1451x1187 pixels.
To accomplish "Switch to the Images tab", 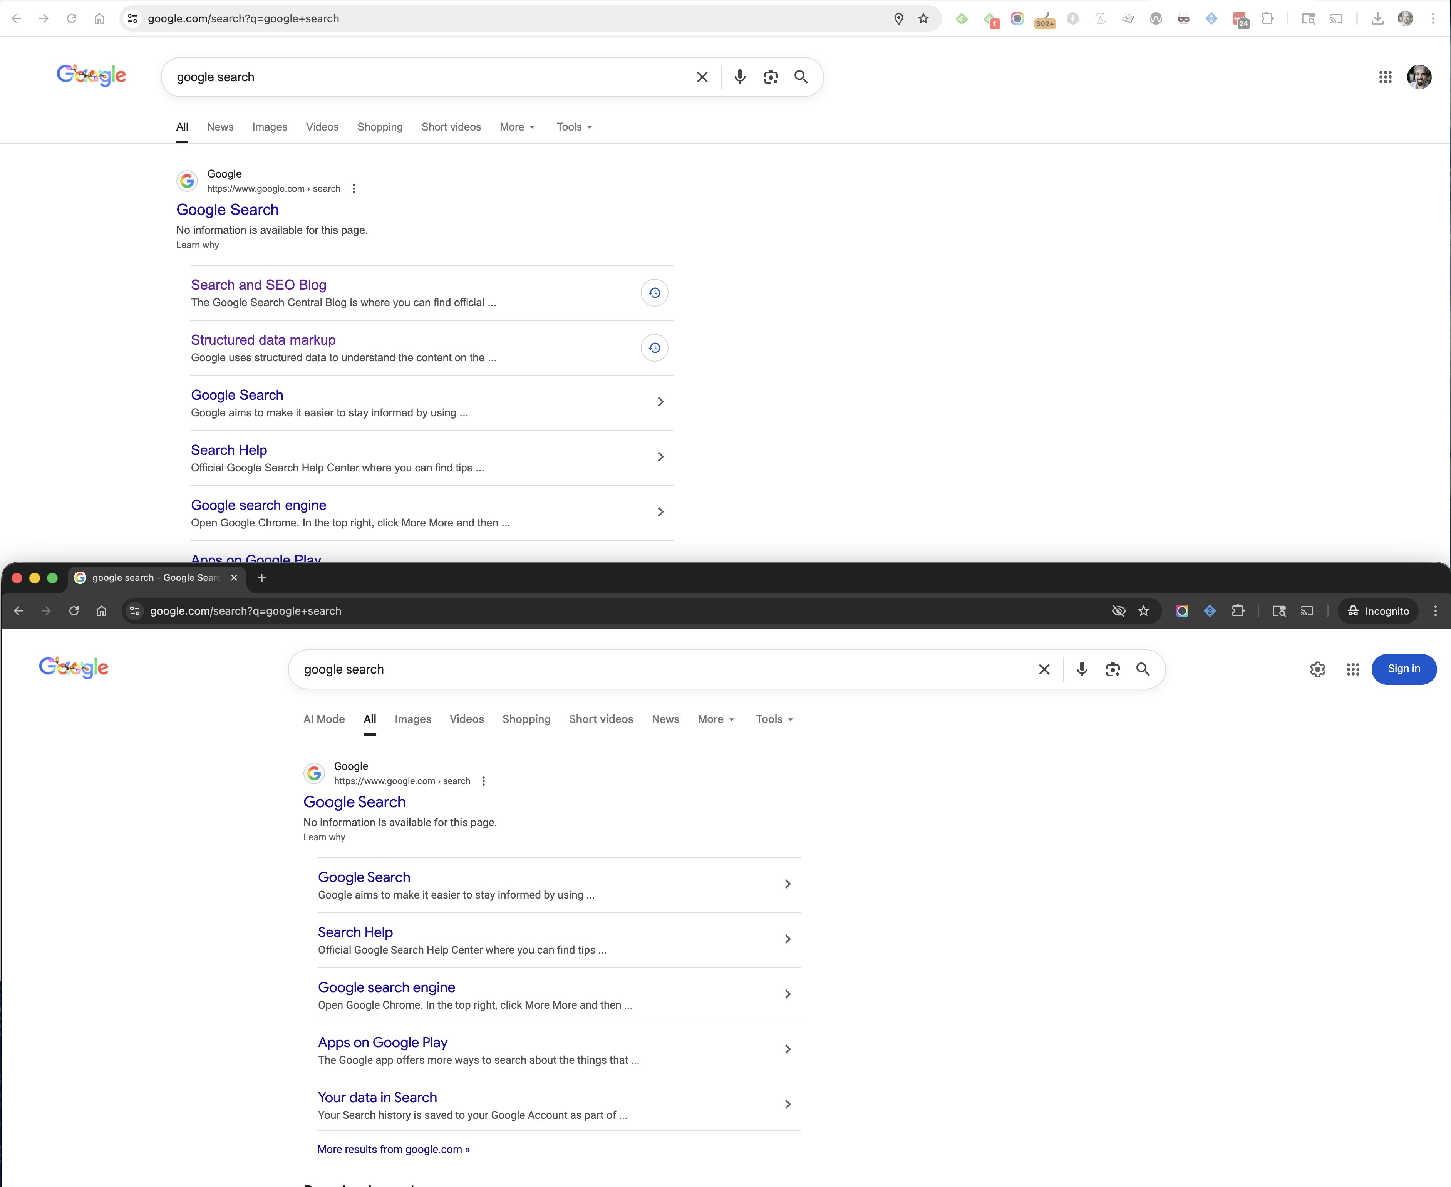I will [269, 126].
